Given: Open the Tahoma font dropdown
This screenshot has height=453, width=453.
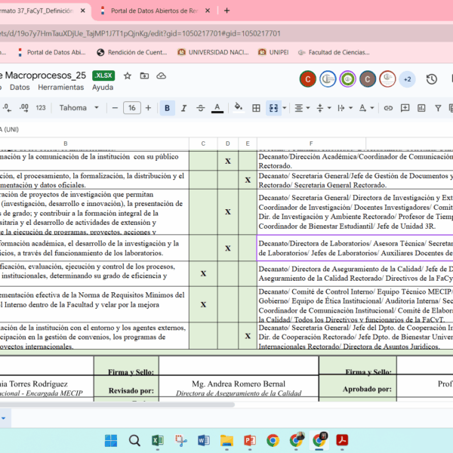Looking at the screenshot, I should click(79, 108).
